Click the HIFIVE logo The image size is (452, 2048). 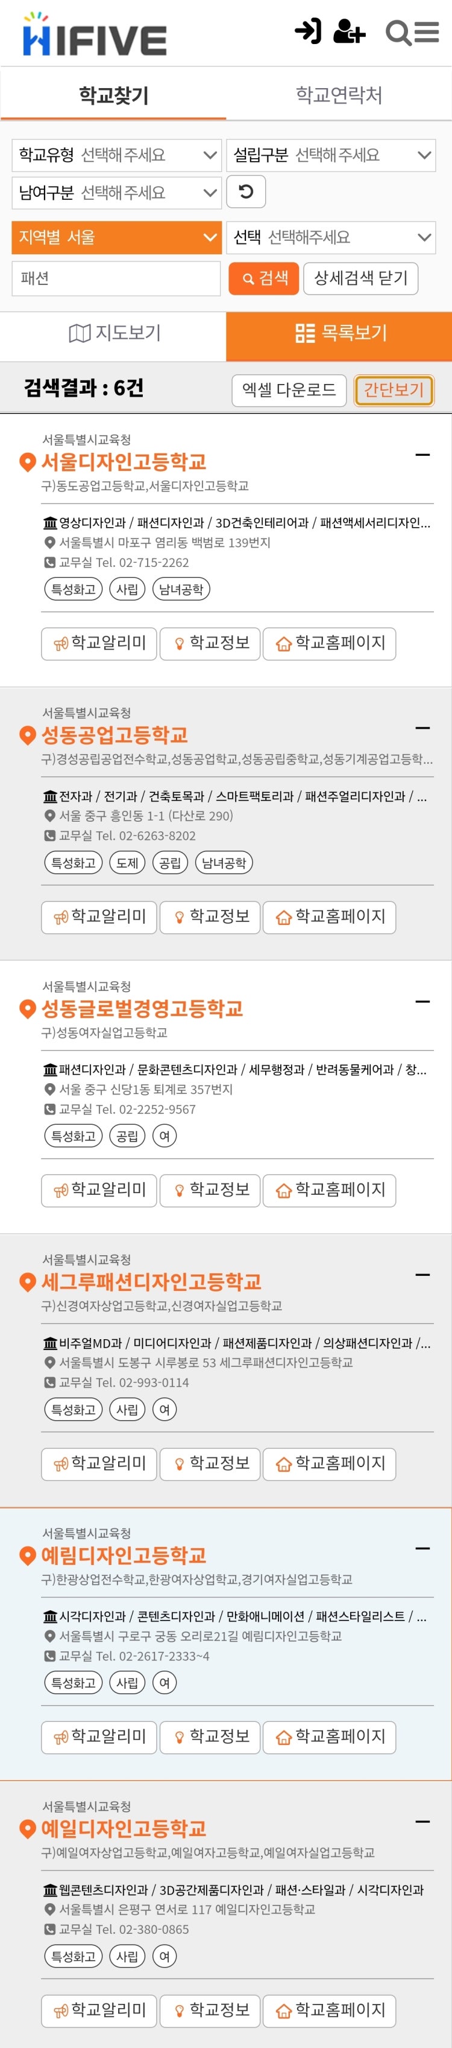[x=95, y=35]
